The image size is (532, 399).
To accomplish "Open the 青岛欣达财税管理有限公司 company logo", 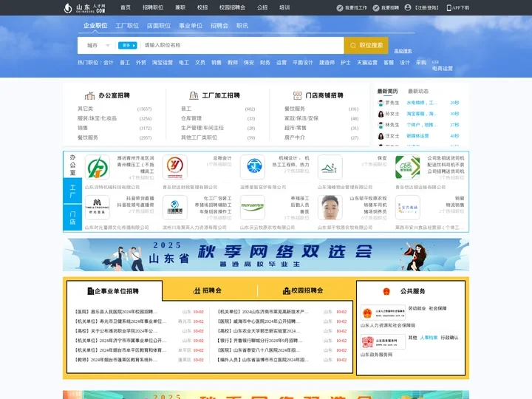I will click(x=174, y=167).
